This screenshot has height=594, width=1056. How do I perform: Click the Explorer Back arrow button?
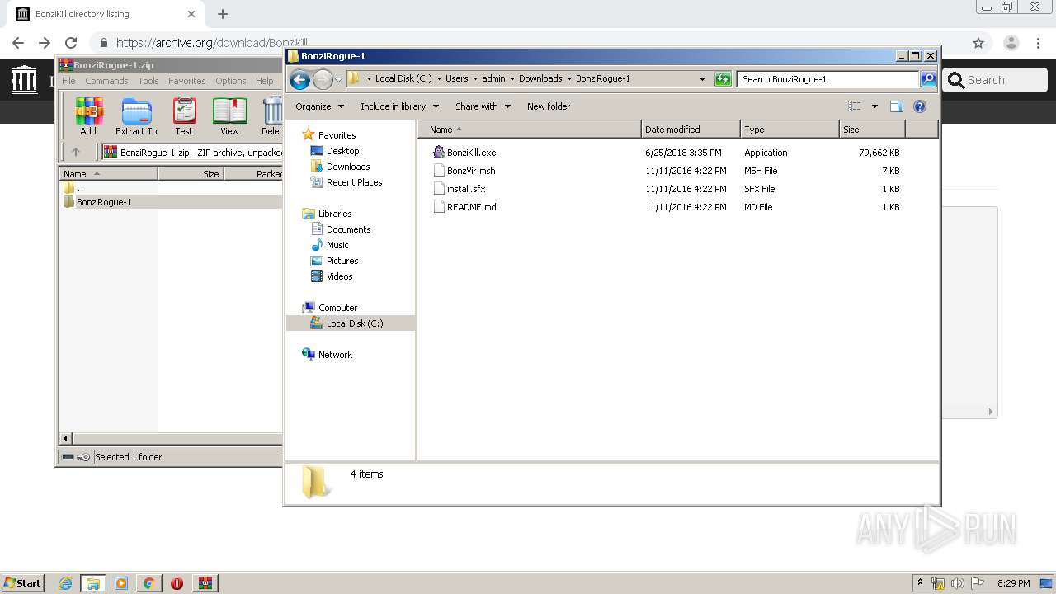pos(300,79)
